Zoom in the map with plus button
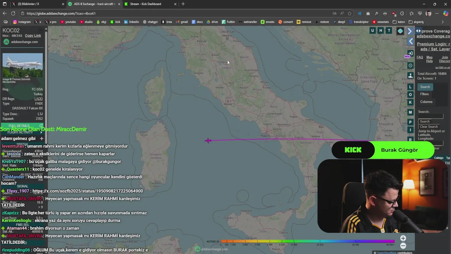This screenshot has width=451, height=254. (x=403, y=238)
